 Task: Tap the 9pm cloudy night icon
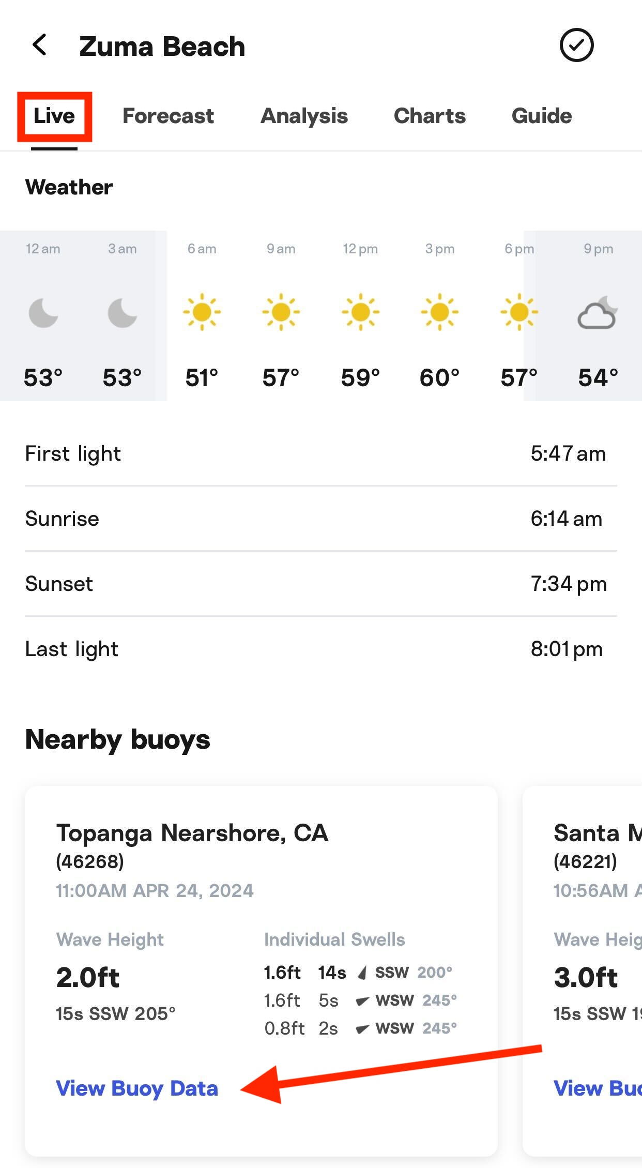point(598,312)
